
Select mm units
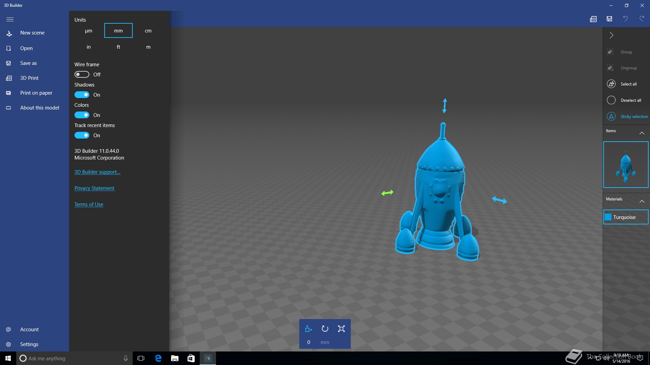(x=118, y=31)
